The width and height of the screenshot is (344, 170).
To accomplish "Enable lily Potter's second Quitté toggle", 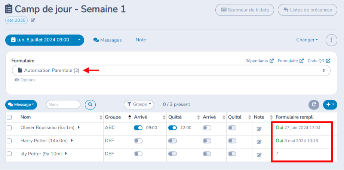I will pyautogui.click(x=232, y=154).
